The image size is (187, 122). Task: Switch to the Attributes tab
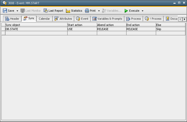coord(63,19)
